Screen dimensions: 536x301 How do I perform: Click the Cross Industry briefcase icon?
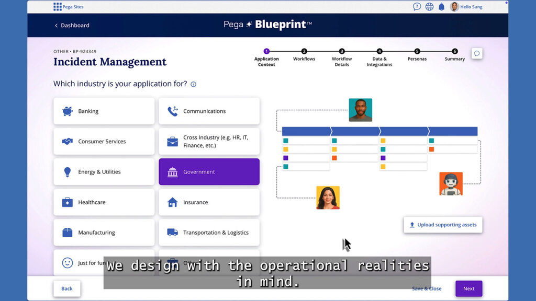[173, 141]
